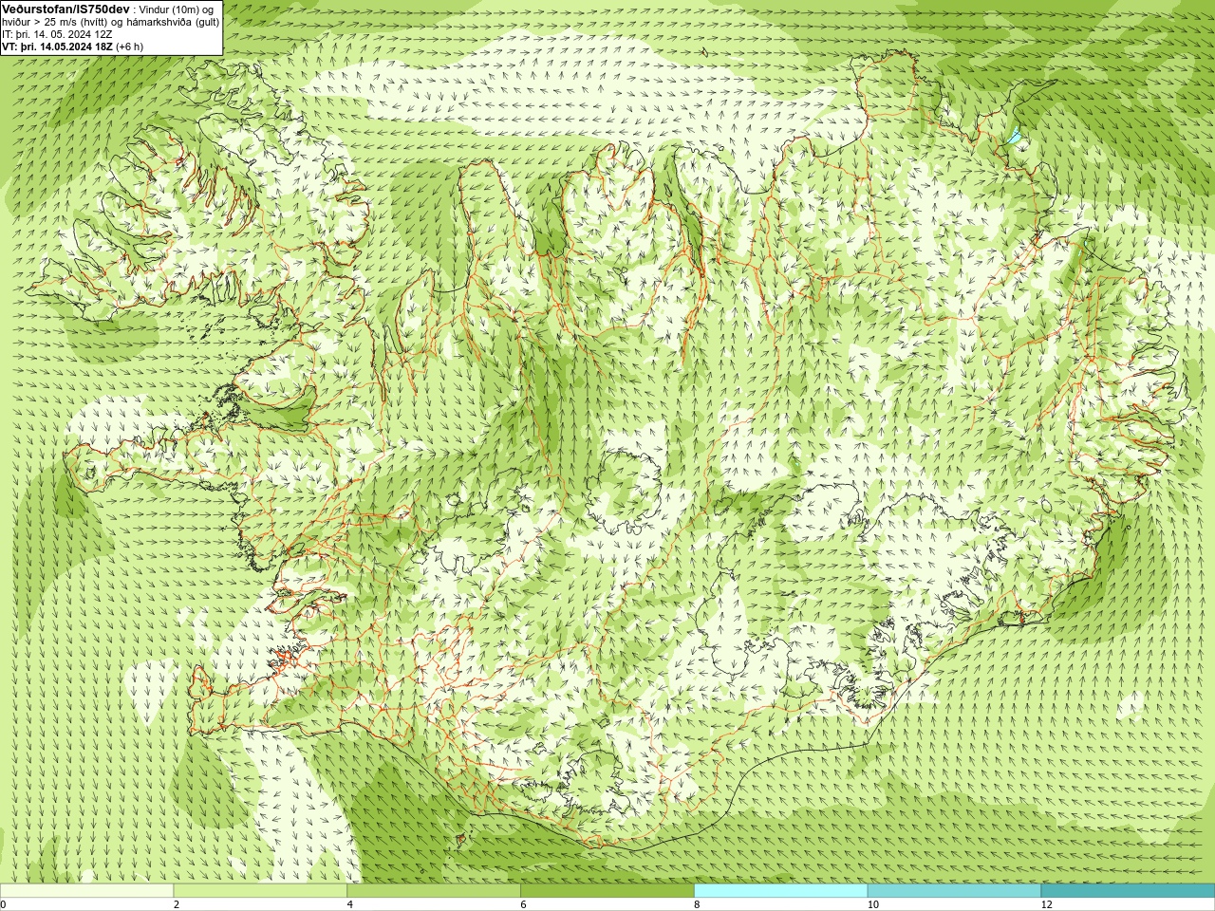Click the 10–12 m/s turquoise legend swatch
The image size is (1215, 911).
point(954,891)
